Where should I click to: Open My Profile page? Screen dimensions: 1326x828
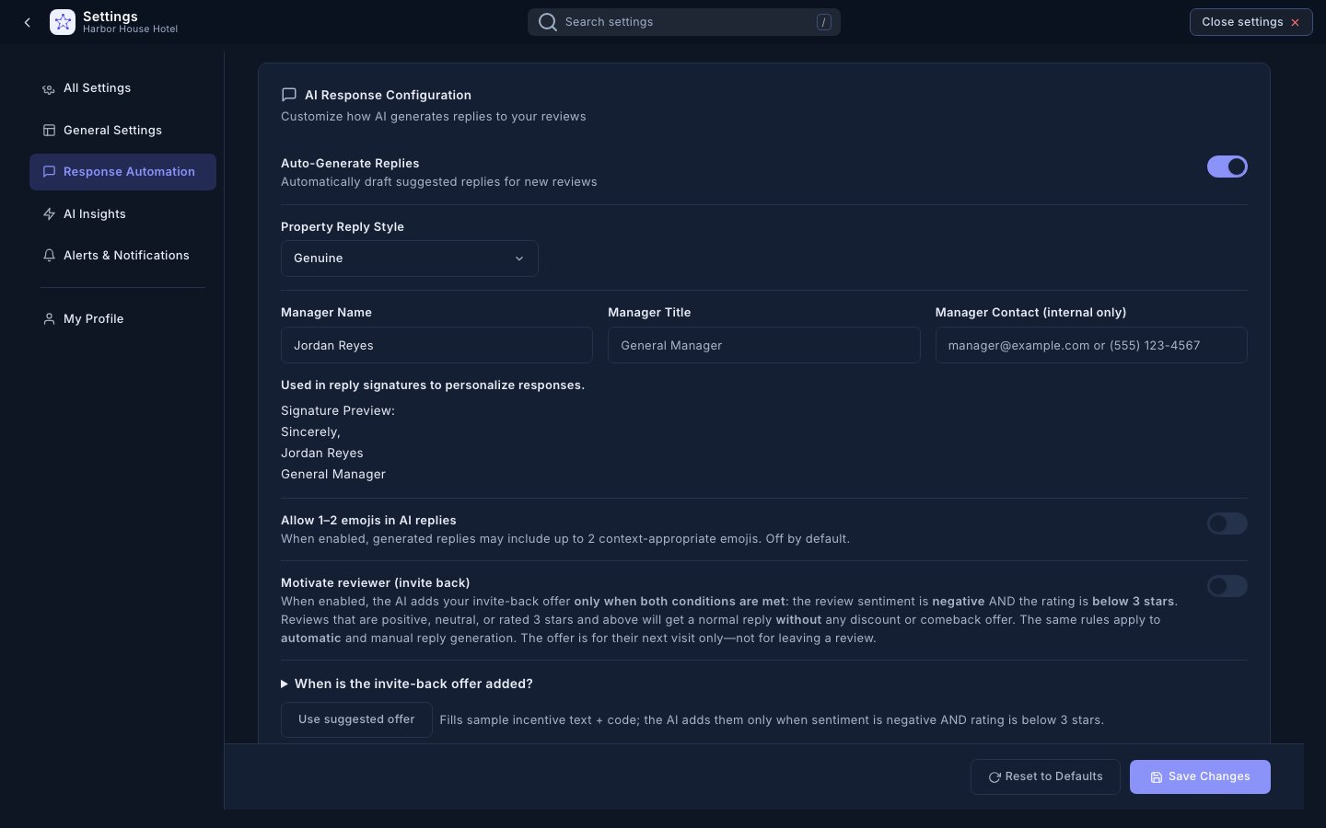click(122, 319)
